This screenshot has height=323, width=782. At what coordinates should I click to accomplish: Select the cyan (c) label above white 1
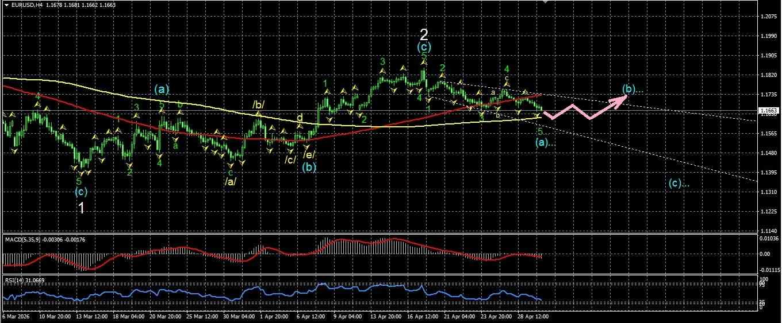tap(81, 192)
